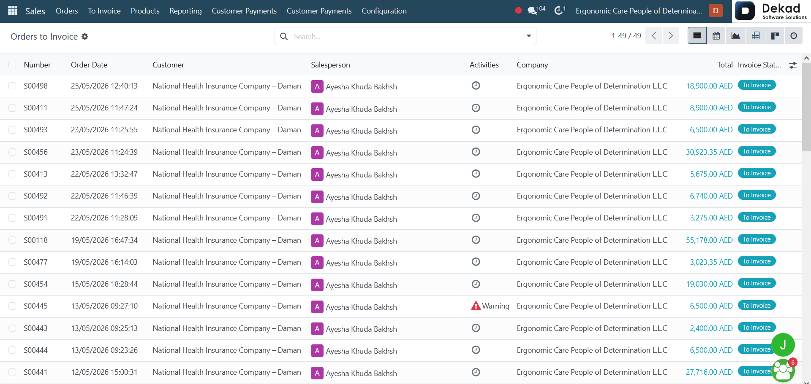The width and height of the screenshot is (811, 384).
Task: Sort by Number column header
Action: [x=37, y=65]
